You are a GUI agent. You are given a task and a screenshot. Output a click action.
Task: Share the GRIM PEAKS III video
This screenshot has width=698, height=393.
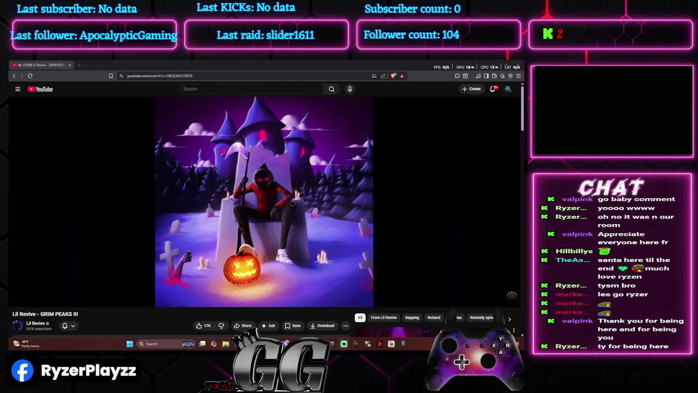tap(243, 326)
